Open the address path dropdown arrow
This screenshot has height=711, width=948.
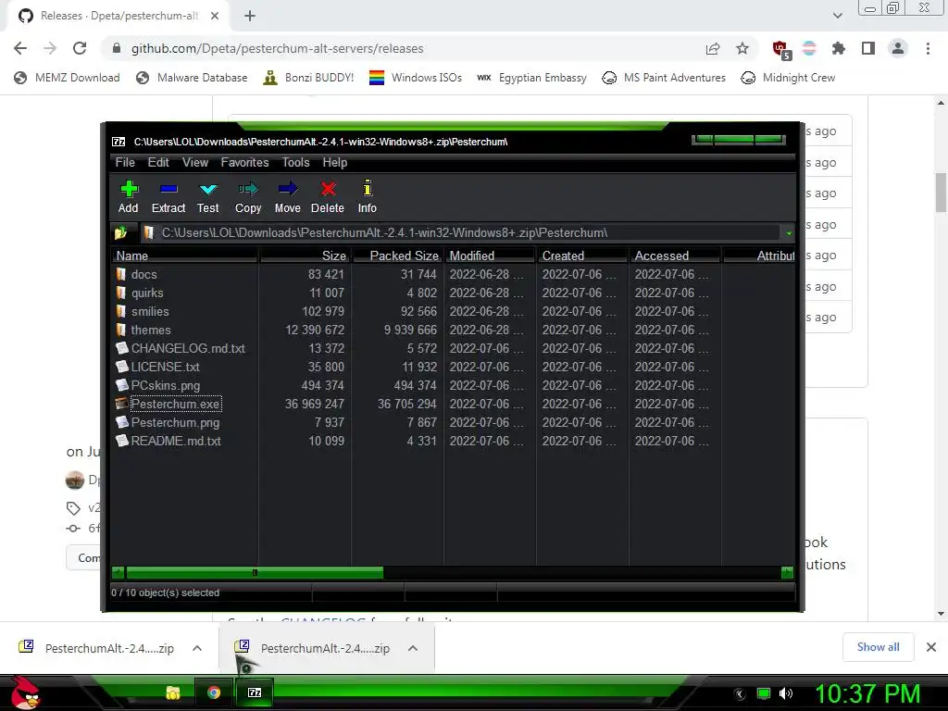tap(789, 233)
